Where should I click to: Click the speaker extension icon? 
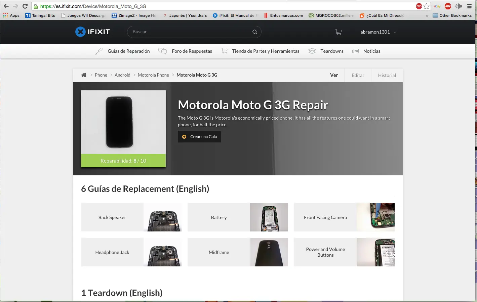[x=459, y=6]
